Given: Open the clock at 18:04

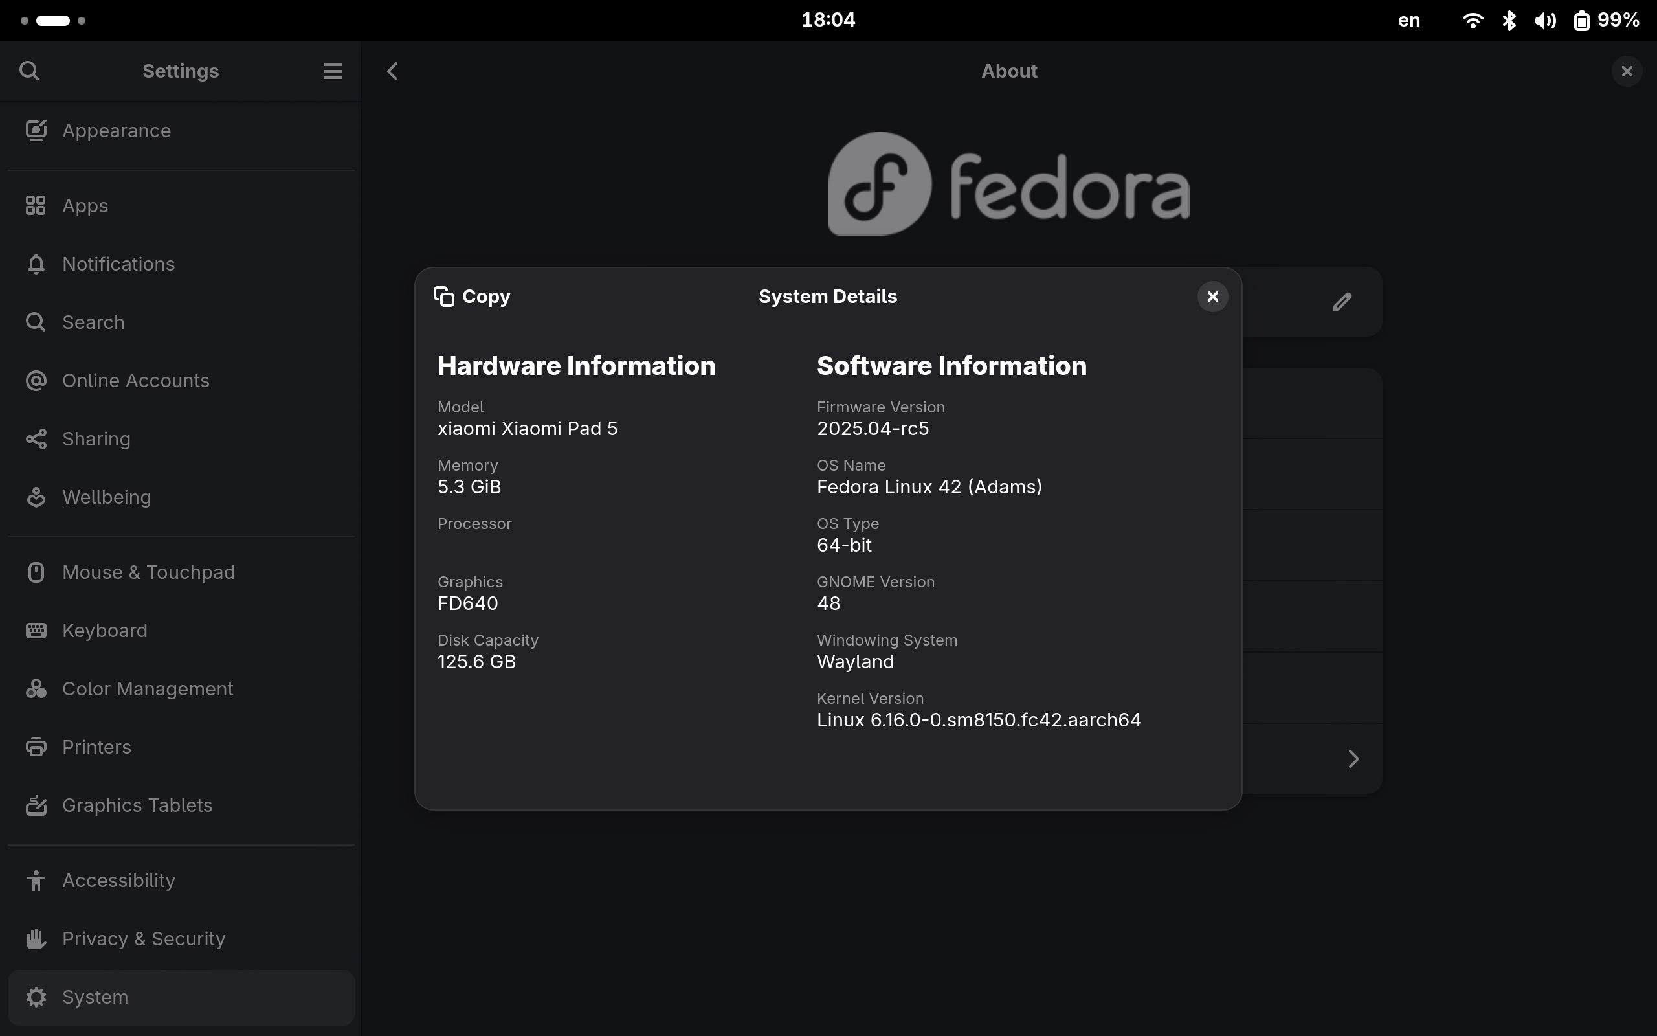Looking at the screenshot, I should click(x=828, y=20).
